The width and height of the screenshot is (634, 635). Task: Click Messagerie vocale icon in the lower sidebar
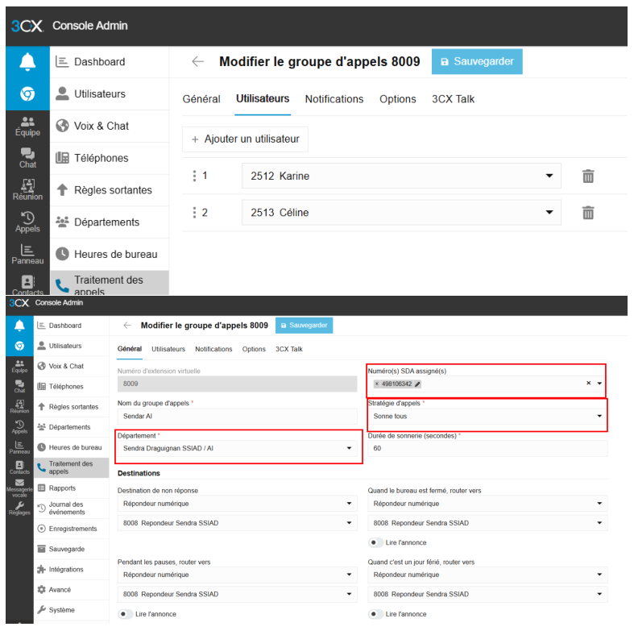(x=19, y=488)
